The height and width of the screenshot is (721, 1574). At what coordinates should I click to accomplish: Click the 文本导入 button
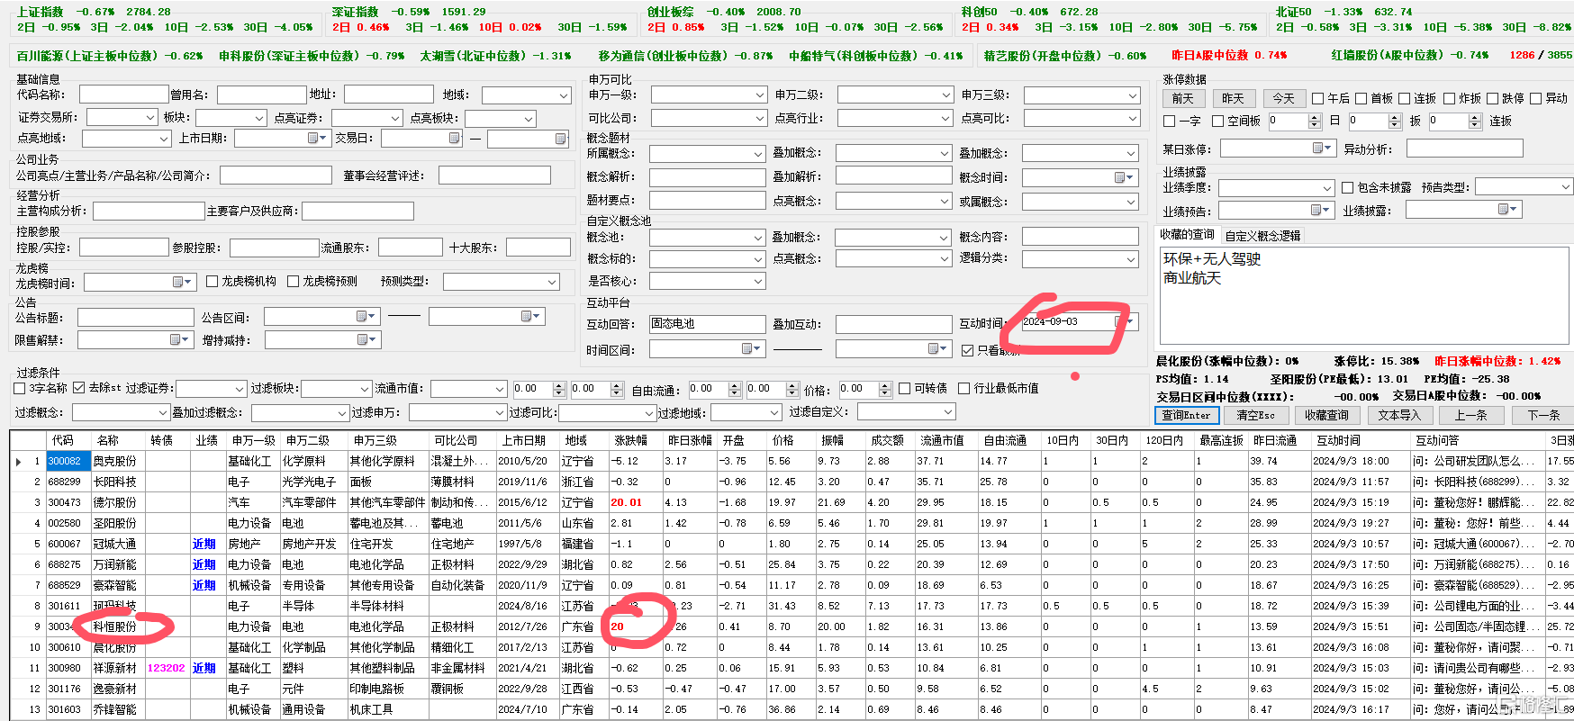point(1398,415)
